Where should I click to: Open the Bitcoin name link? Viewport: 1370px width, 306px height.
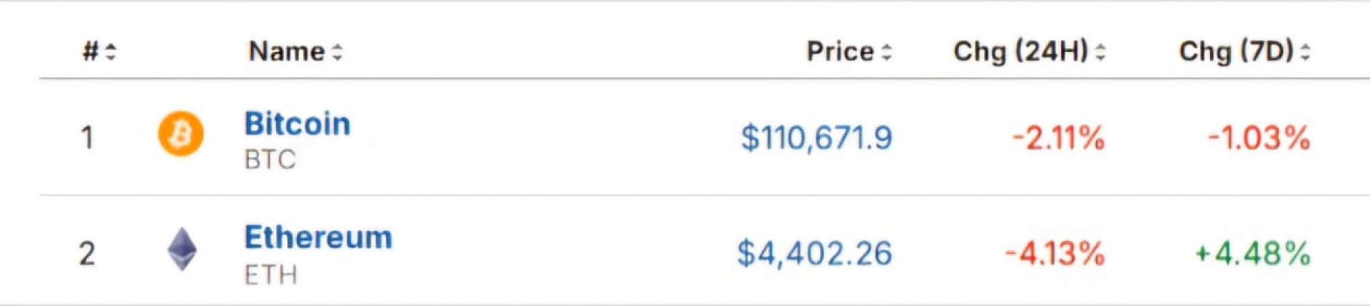click(x=298, y=124)
